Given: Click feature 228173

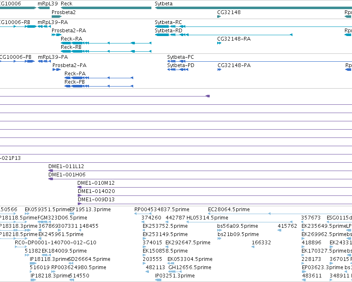Looking at the screenshot, I should [311, 259].
